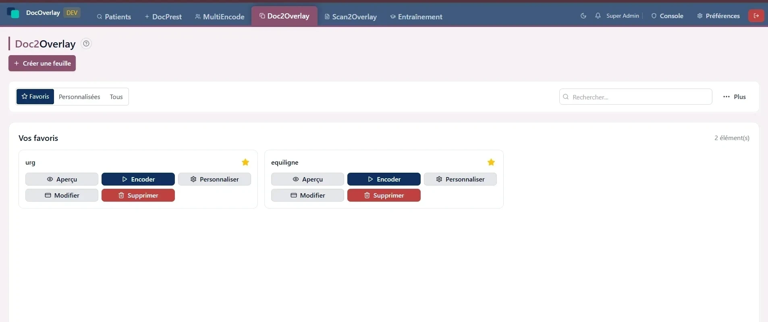
Task: Unfavorite the urg sheet star
Action: 245,162
